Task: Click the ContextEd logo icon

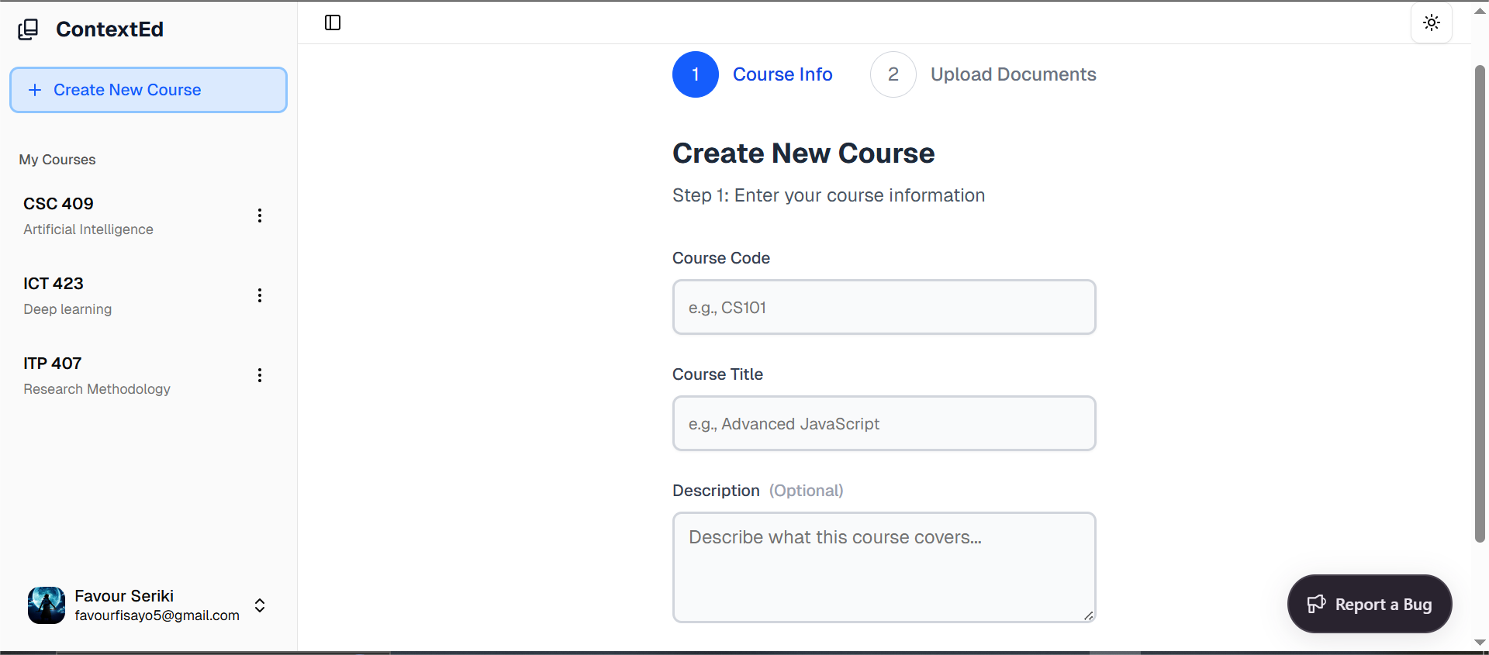Action: [x=28, y=29]
